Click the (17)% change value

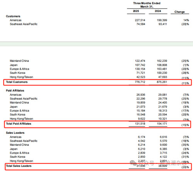click(185, 111)
